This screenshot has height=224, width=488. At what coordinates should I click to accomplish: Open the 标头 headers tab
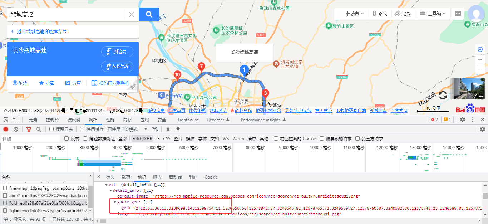pyautogui.click(x=110, y=177)
